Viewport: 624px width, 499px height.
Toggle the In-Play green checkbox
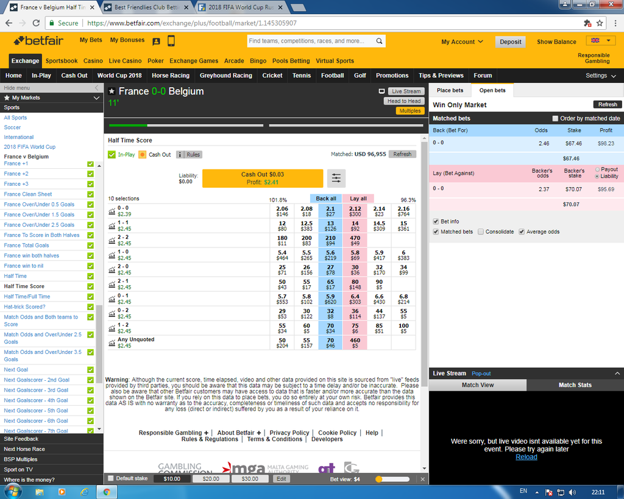tap(112, 154)
